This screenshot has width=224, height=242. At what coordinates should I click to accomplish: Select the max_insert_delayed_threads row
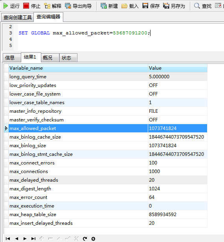point(108,223)
